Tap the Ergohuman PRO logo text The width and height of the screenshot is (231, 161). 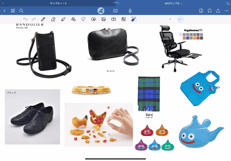[193, 30]
